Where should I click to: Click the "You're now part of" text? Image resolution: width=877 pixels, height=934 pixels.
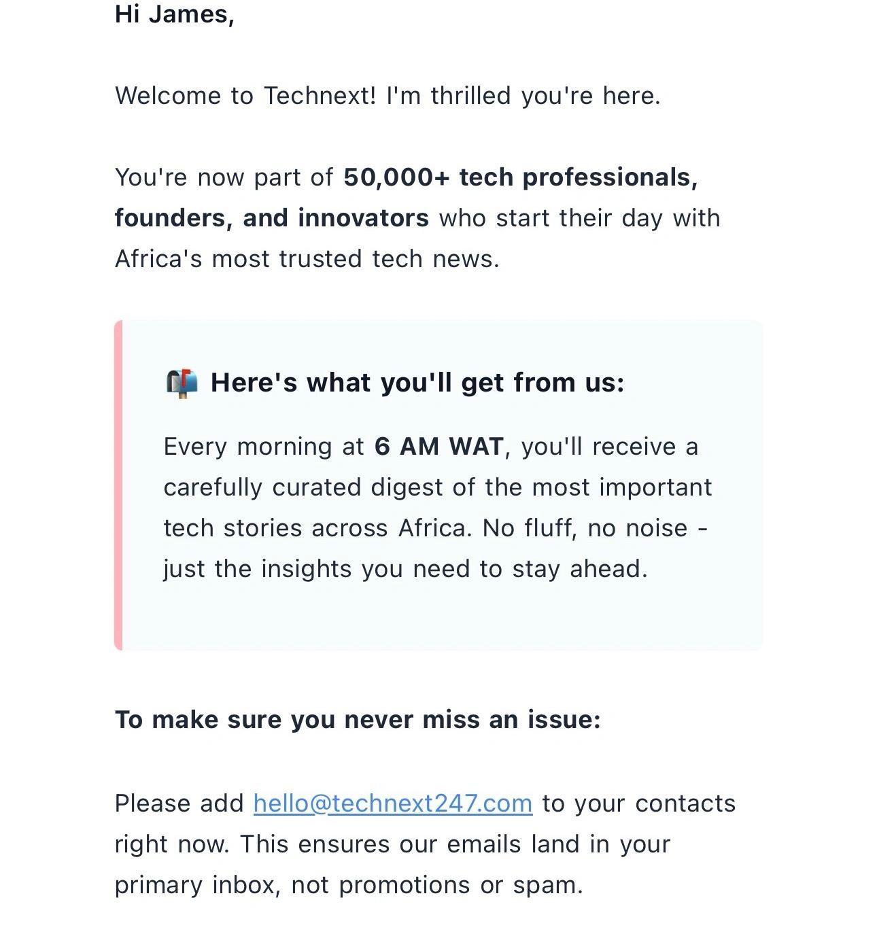click(x=224, y=177)
